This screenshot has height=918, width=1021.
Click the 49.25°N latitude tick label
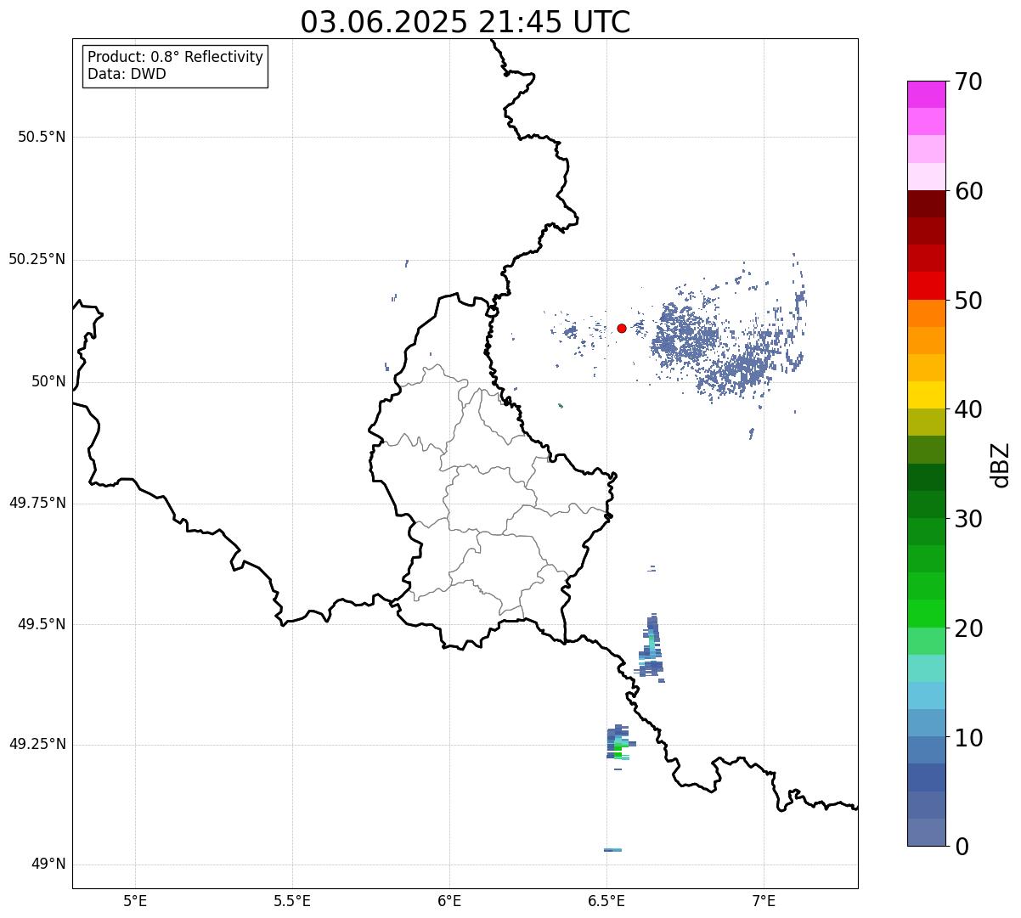[37, 745]
